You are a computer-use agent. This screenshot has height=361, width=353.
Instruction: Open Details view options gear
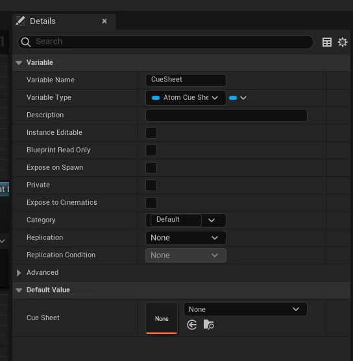343,42
